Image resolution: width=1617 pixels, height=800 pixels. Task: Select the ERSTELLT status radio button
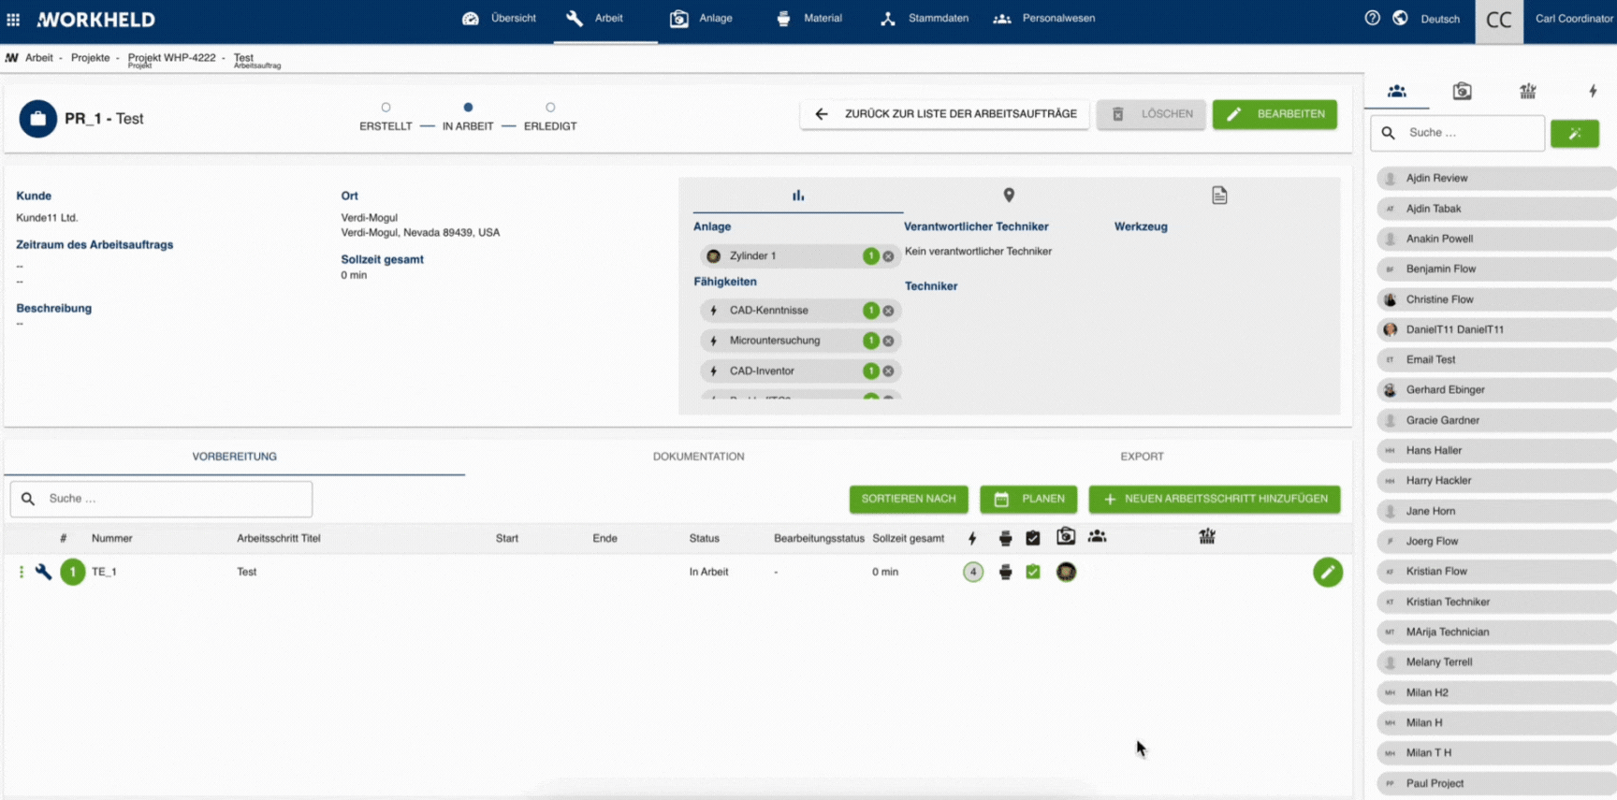click(386, 108)
